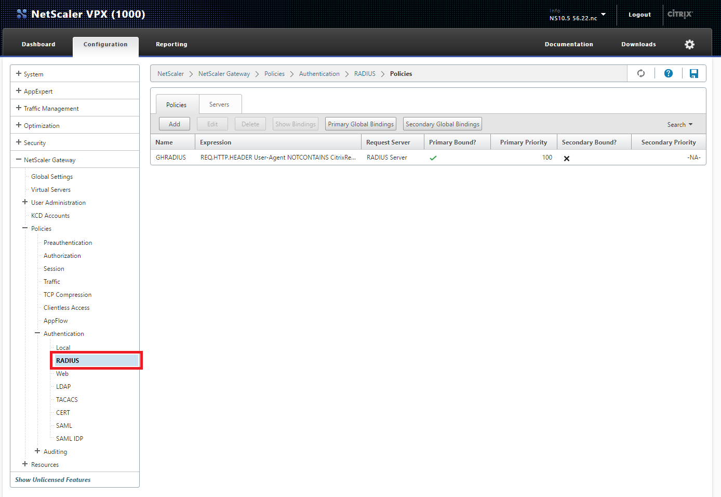Screen dimensions: 721x497
Task: Select the GHRADIUS policy row
Action: [x=428, y=158]
